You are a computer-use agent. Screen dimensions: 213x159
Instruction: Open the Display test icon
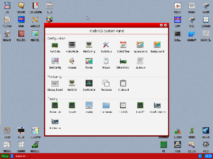click(89, 105)
